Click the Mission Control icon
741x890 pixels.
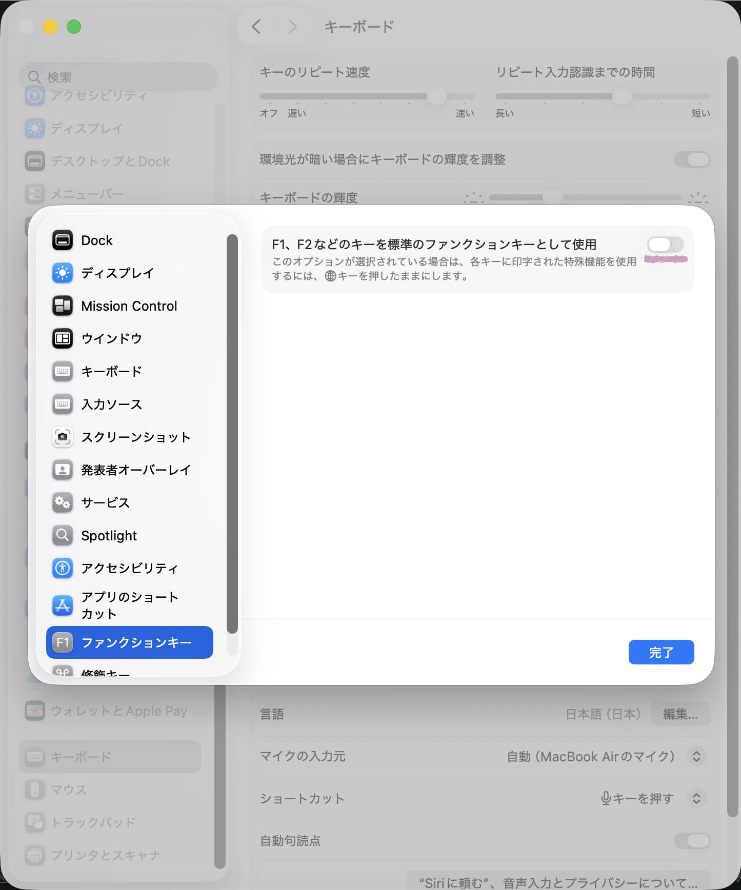pyautogui.click(x=63, y=306)
